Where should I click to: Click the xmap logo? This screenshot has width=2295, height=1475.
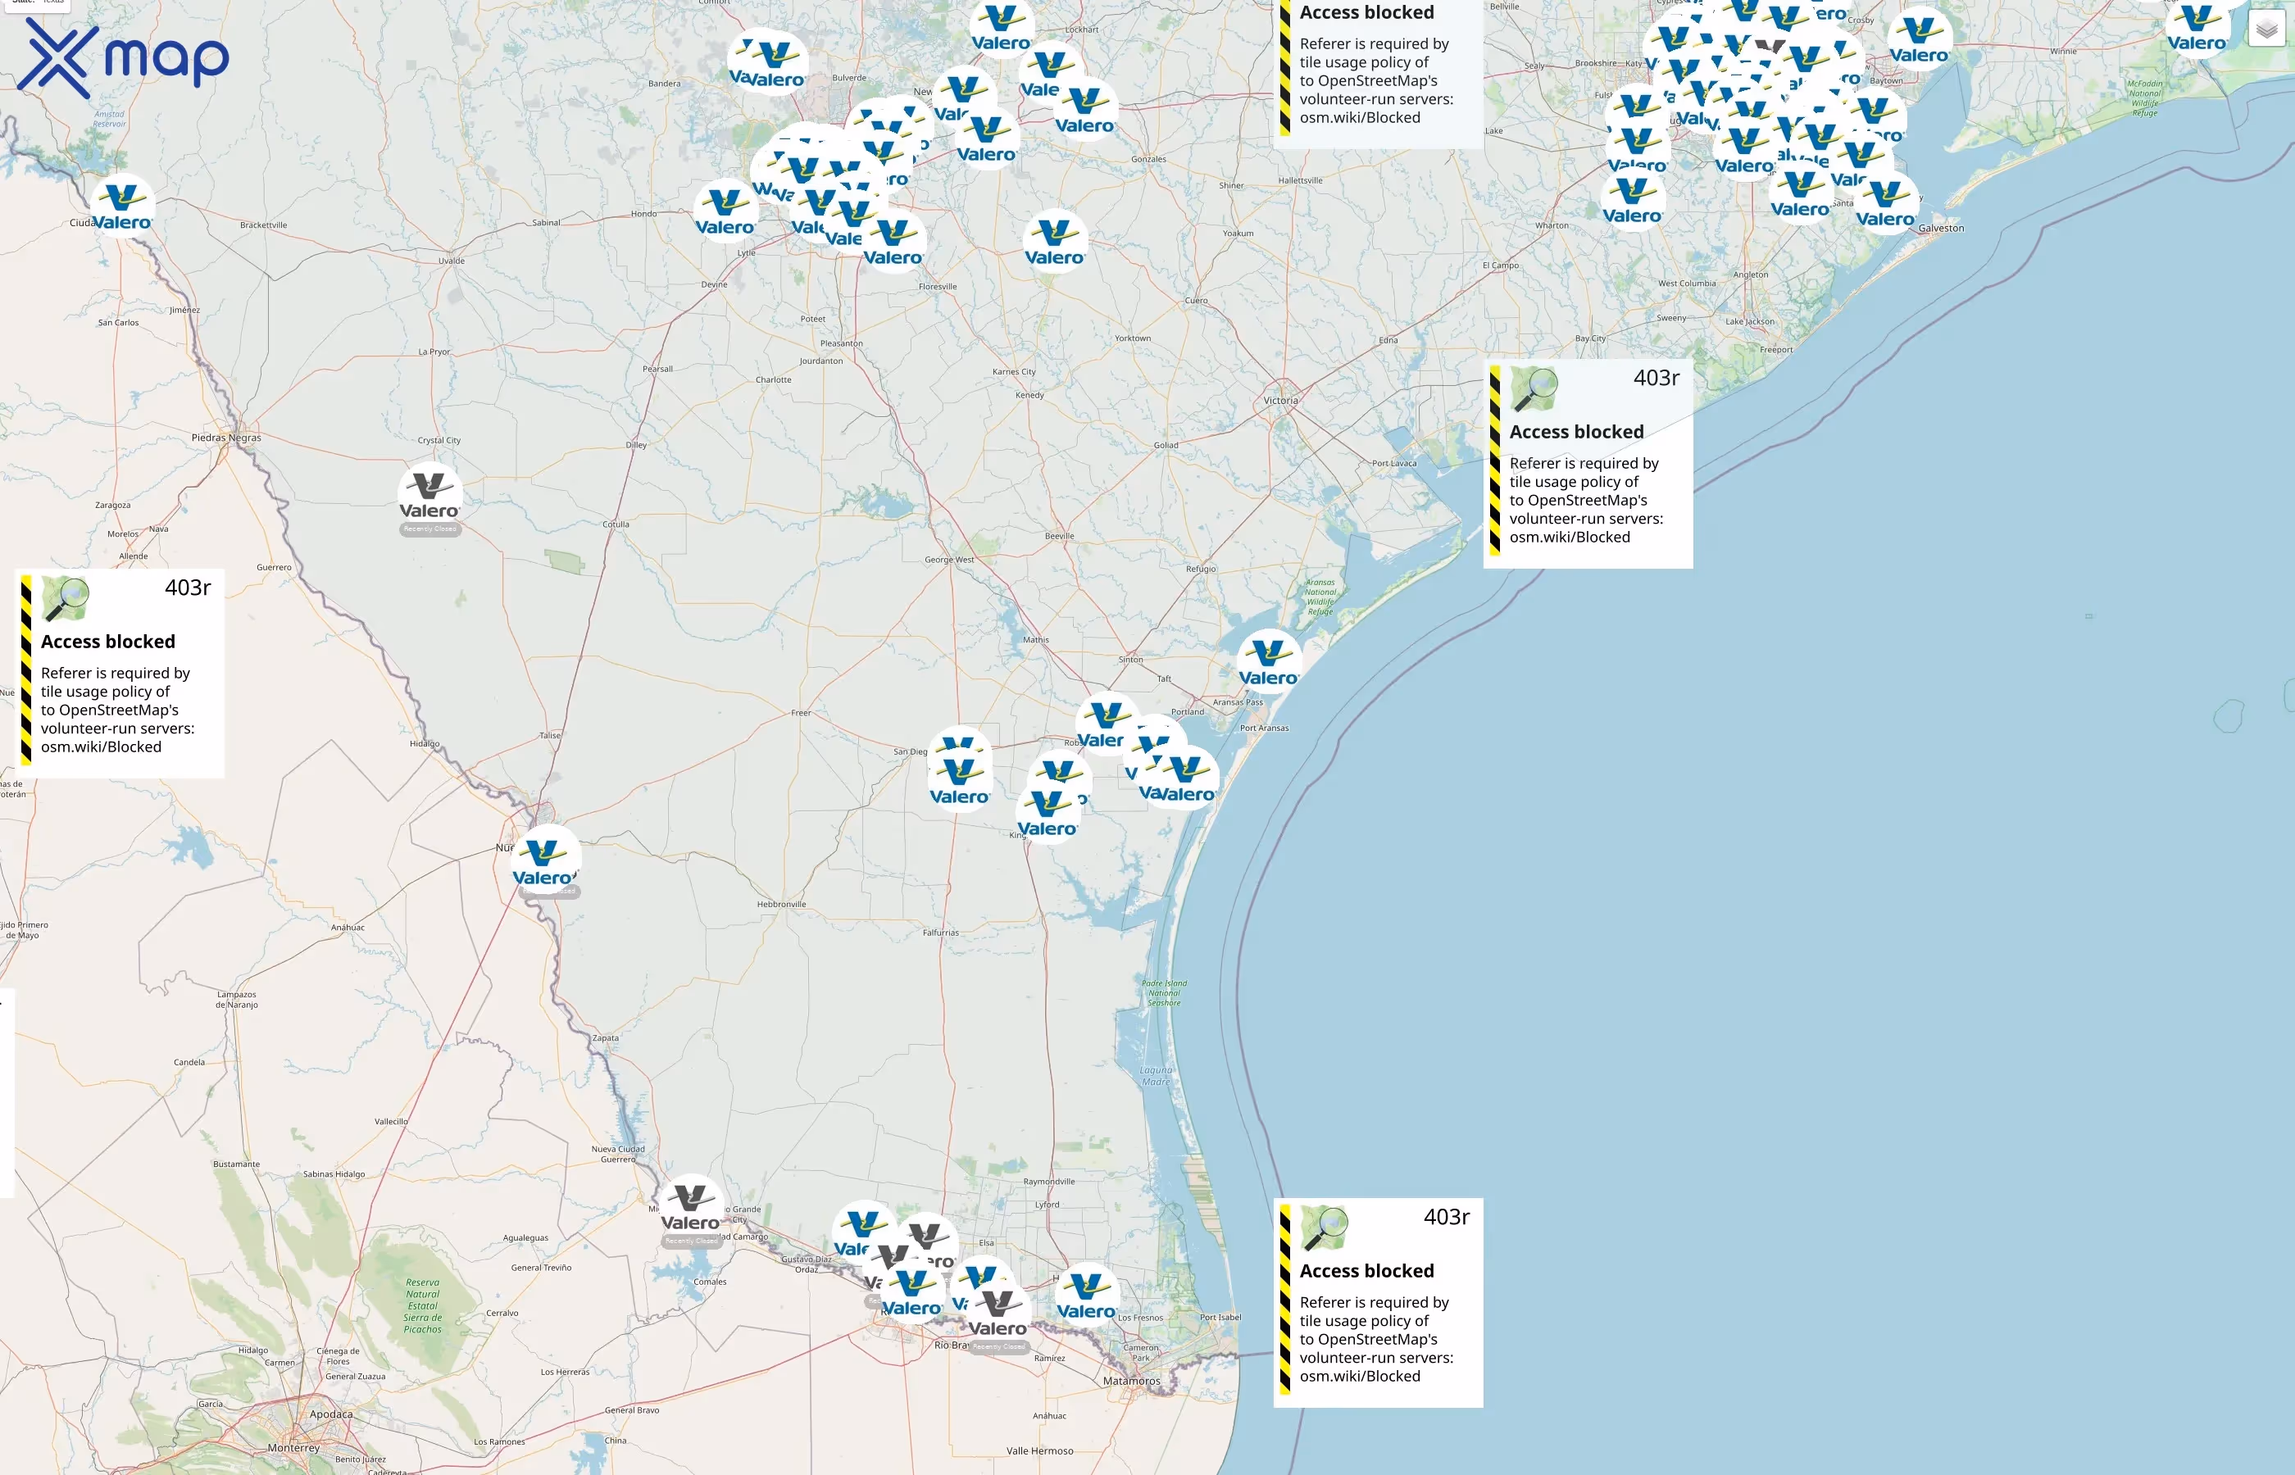[124, 58]
